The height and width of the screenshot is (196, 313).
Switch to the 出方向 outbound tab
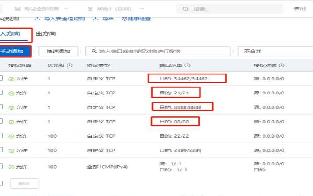[45, 34]
